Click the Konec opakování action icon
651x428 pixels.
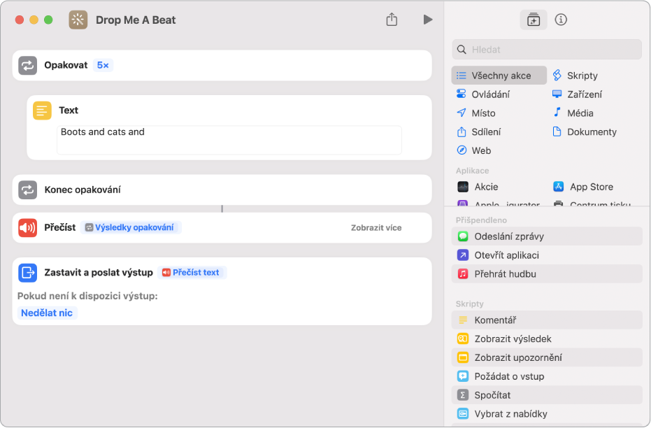point(28,190)
